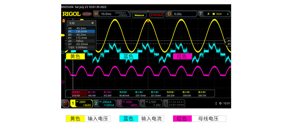Close the cursor (光标) panel
The width and height of the screenshot is (292, 128).
point(93,23)
